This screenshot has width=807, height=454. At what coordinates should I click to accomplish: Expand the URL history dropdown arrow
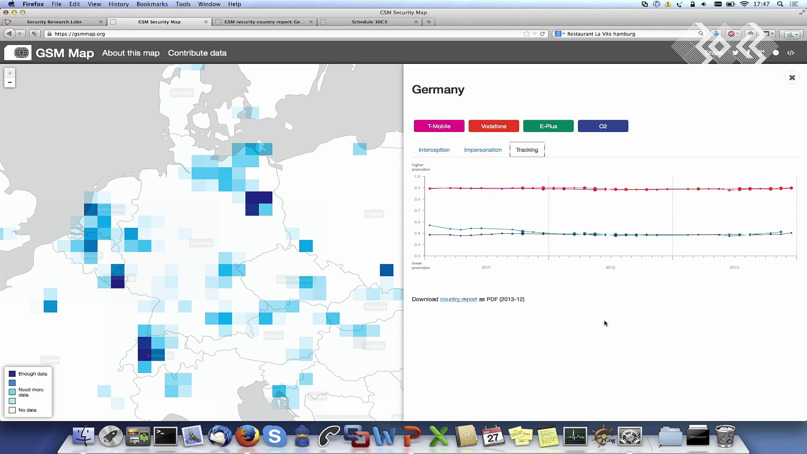tap(535, 34)
